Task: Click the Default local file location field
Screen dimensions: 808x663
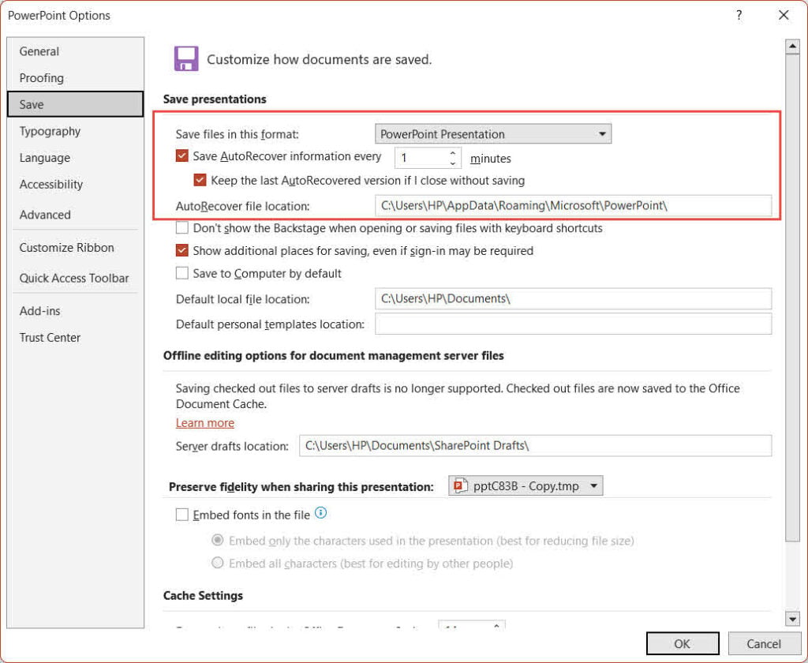Action: (x=573, y=298)
